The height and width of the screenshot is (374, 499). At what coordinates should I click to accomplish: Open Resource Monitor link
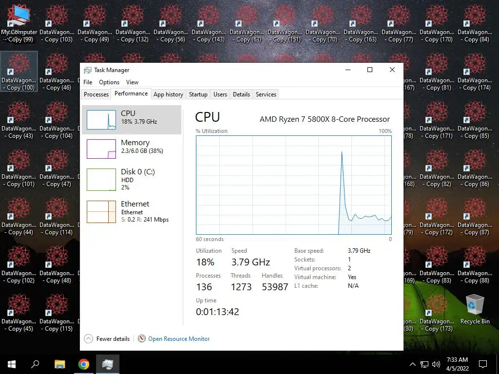tap(174, 339)
